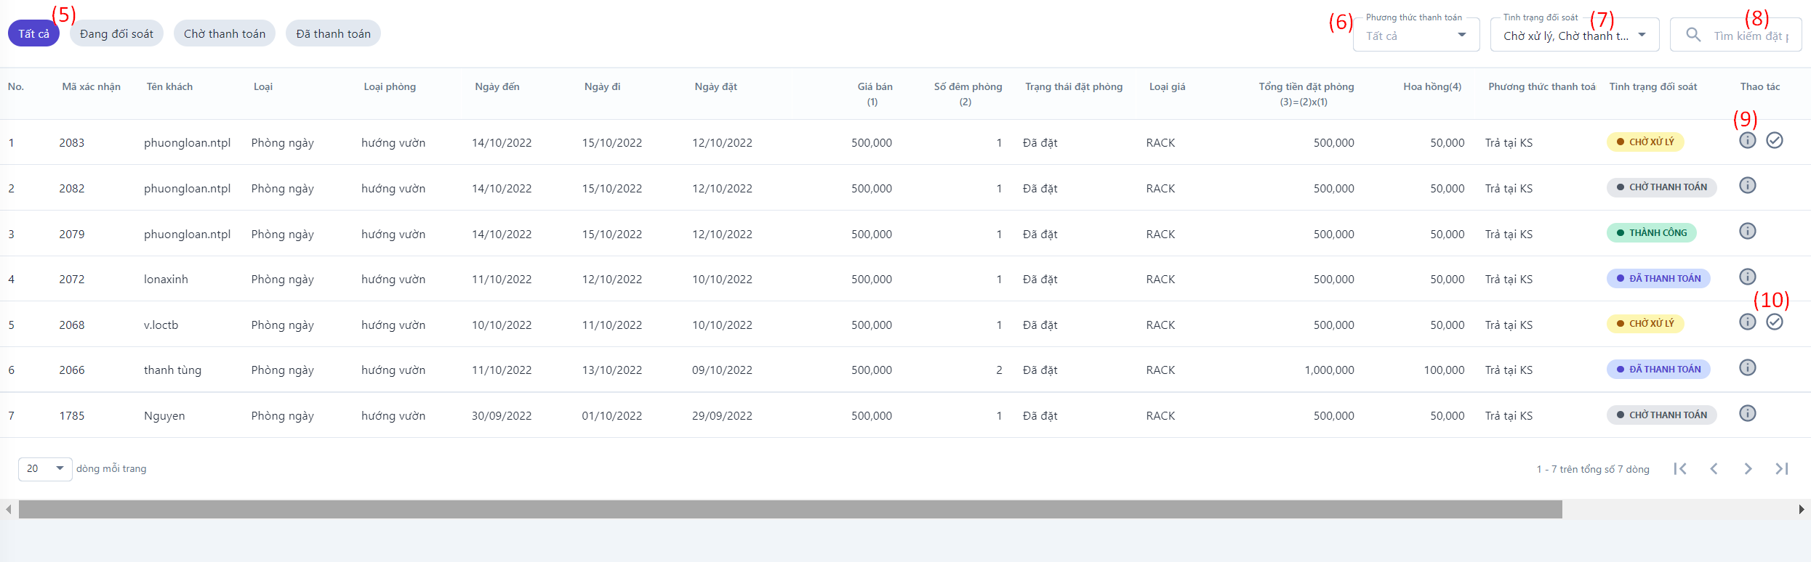
Task: Click confirm checkmark icon for booking 2068
Action: coord(1775,322)
